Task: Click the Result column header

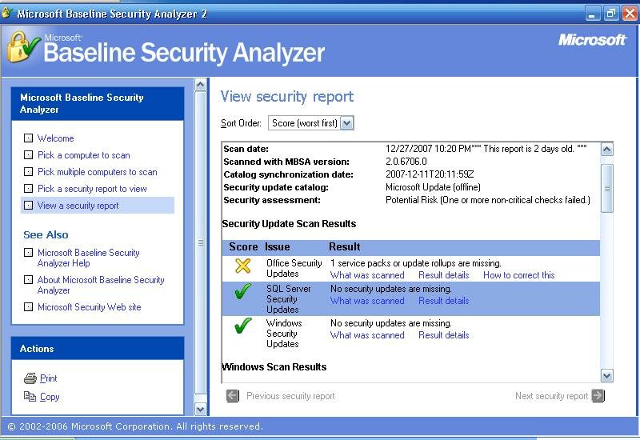Action: click(x=345, y=246)
